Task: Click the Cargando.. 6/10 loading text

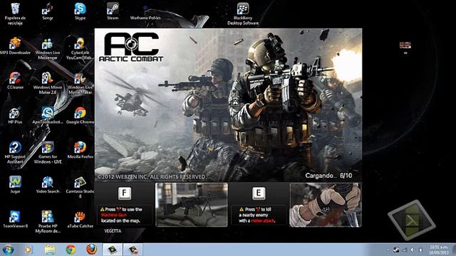Action: [x=328, y=176]
